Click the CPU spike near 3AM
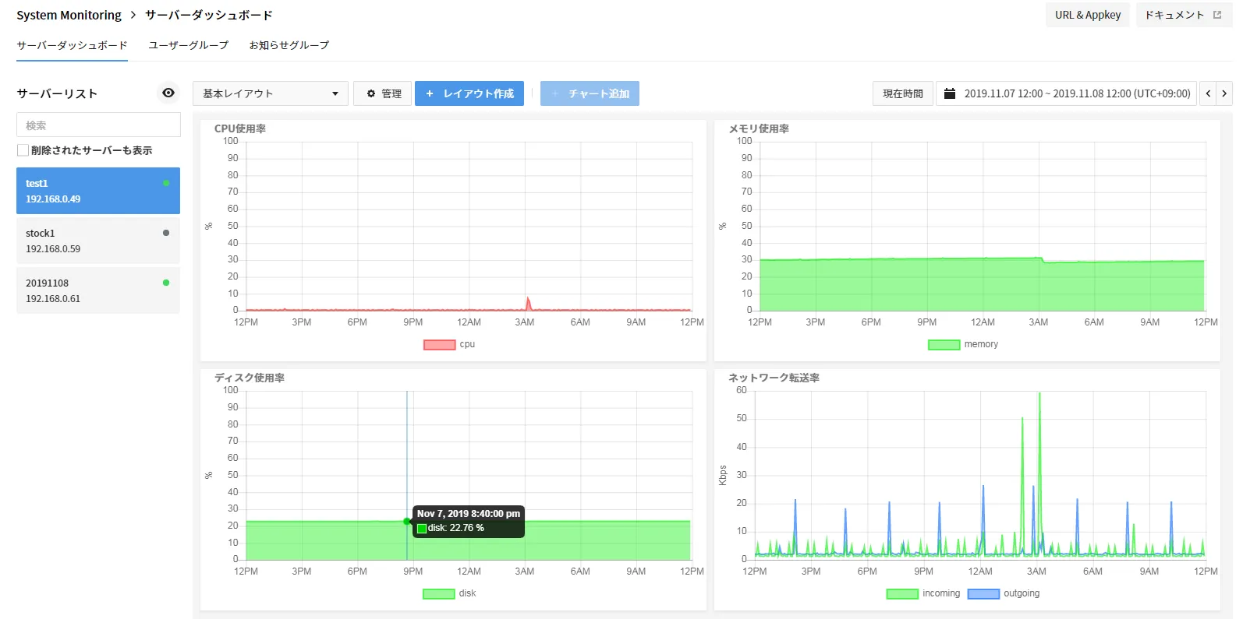Viewport: 1243px width, 619px height. pyautogui.click(x=529, y=303)
